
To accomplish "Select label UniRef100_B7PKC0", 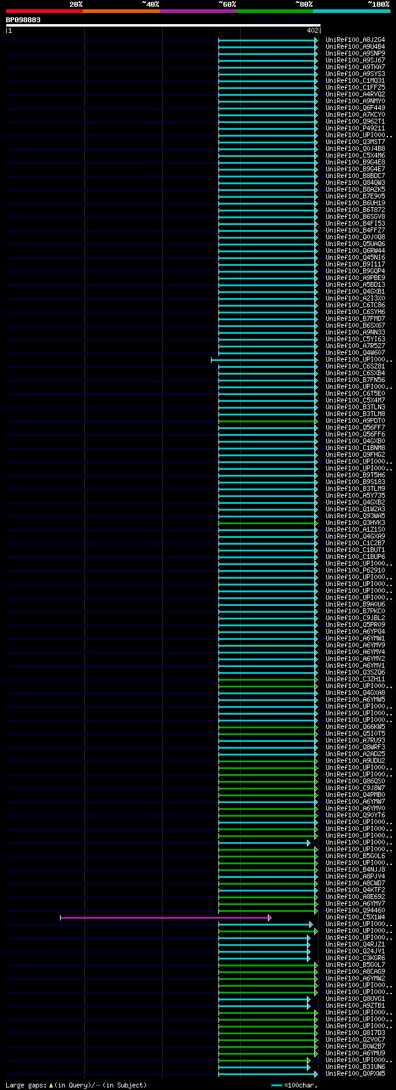I will coord(355,611).
